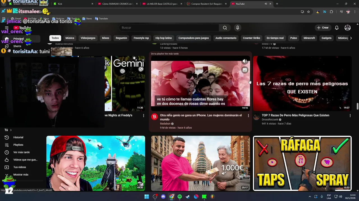This screenshot has width=359, height=201.
Task: Open the Minecraft red cap video thumbnail
Action: pos(96,163)
